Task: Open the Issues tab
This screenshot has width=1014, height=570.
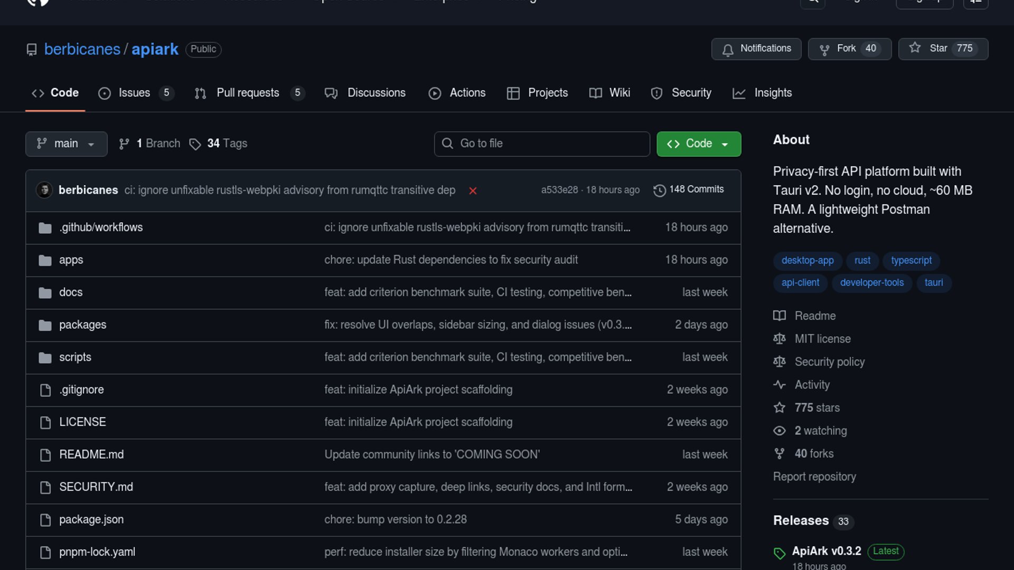Action: click(x=134, y=93)
